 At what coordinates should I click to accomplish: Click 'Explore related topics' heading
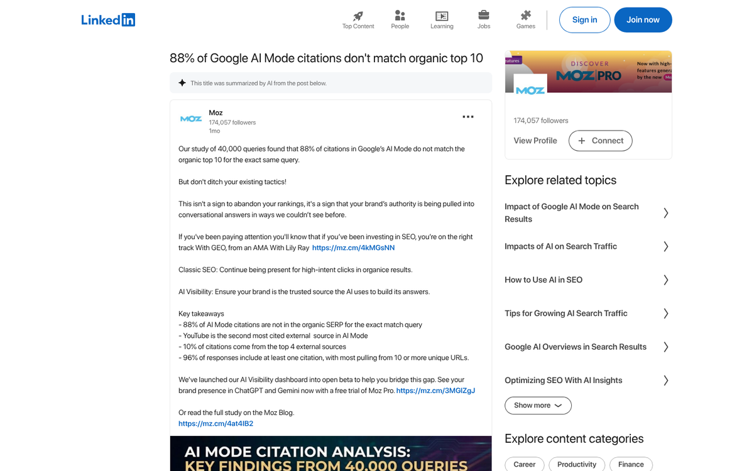pyautogui.click(x=560, y=180)
